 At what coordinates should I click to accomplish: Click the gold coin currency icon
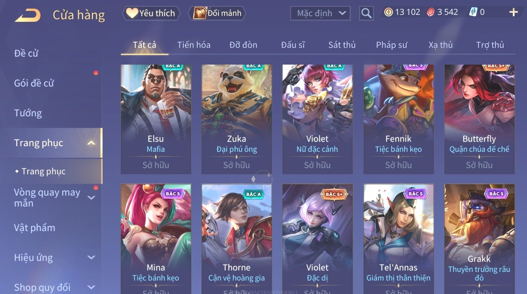click(x=388, y=12)
